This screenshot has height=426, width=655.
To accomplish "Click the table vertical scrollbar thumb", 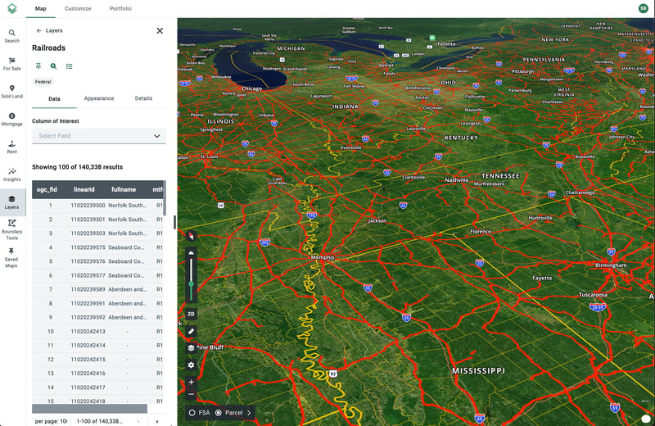I will point(165,197).
